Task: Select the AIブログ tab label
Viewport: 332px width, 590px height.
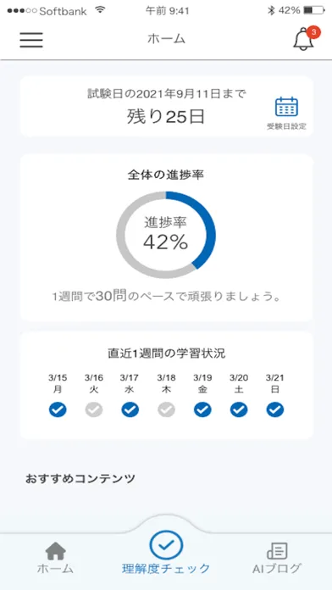Action: pyautogui.click(x=277, y=569)
